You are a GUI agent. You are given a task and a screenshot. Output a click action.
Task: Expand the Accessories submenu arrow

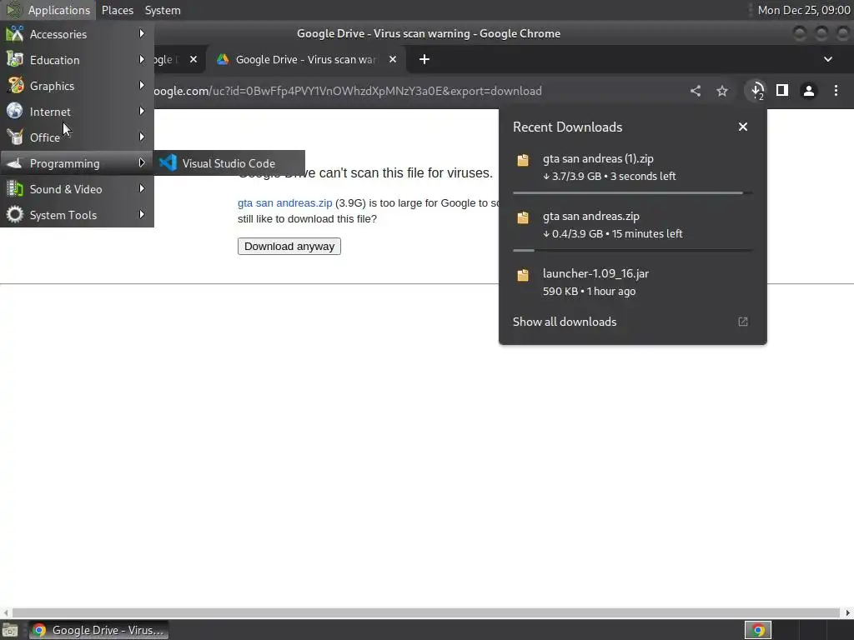[x=142, y=33]
